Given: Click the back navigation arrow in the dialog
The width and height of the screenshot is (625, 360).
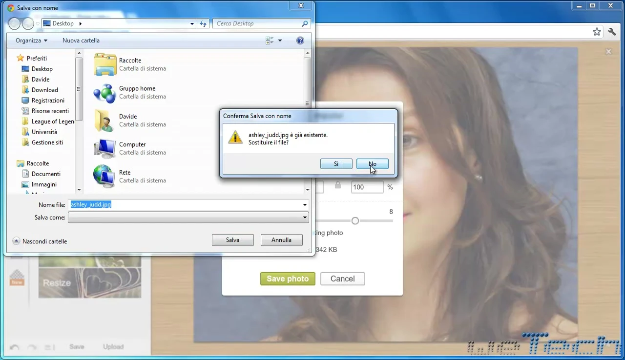Looking at the screenshot, I should click(x=15, y=23).
